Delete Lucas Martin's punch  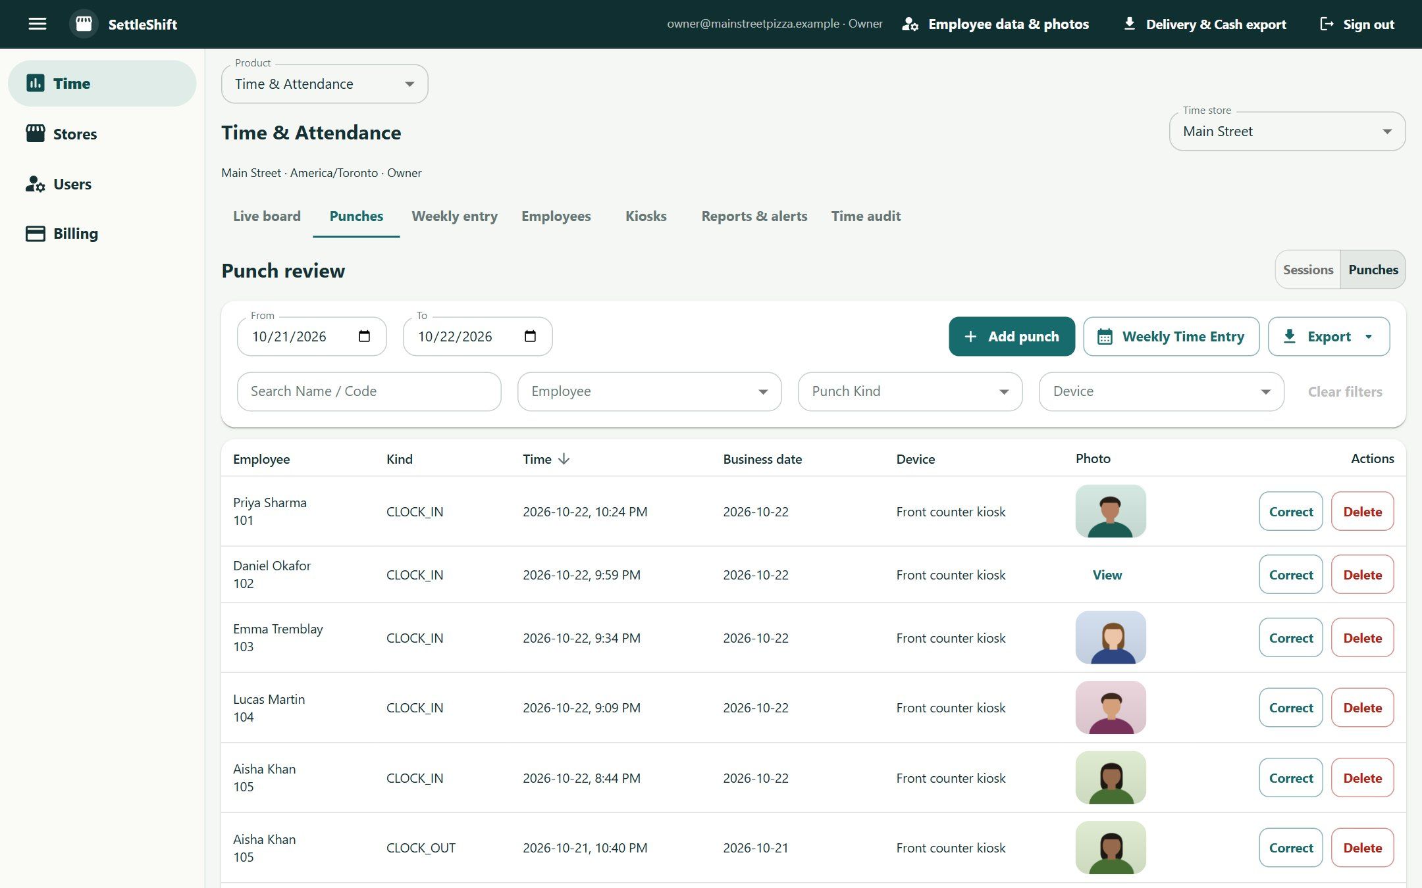(x=1362, y=708)
